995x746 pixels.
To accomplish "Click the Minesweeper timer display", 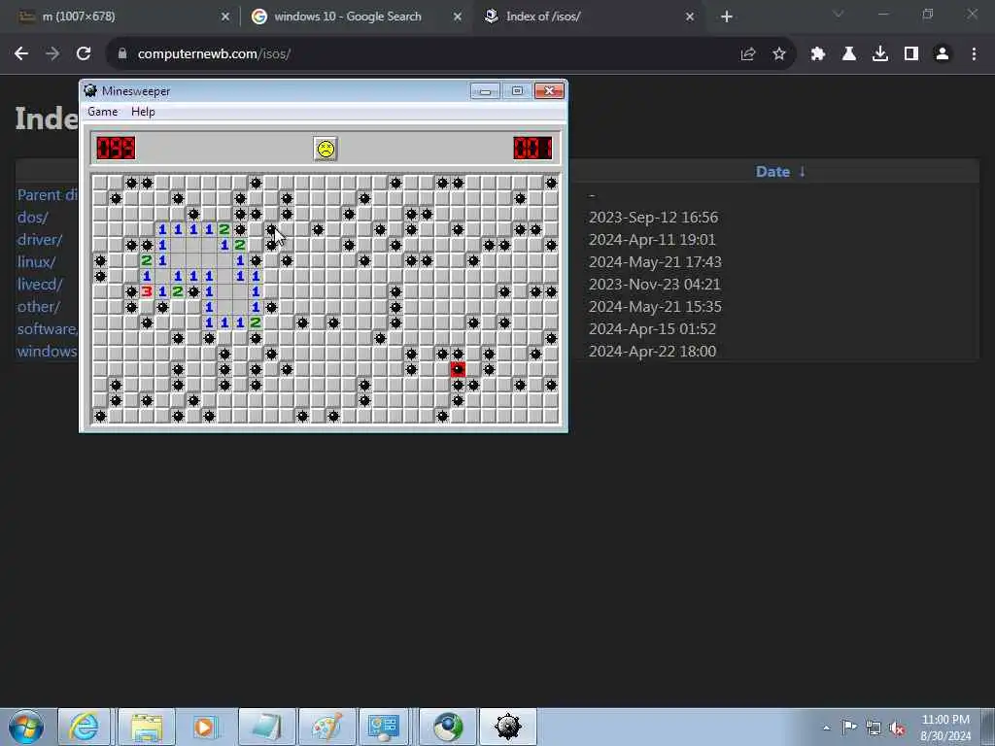I will pos(533,149).
